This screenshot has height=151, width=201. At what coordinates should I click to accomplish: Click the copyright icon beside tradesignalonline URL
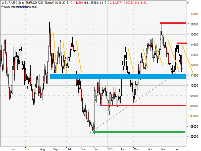[x=2, y=7]
